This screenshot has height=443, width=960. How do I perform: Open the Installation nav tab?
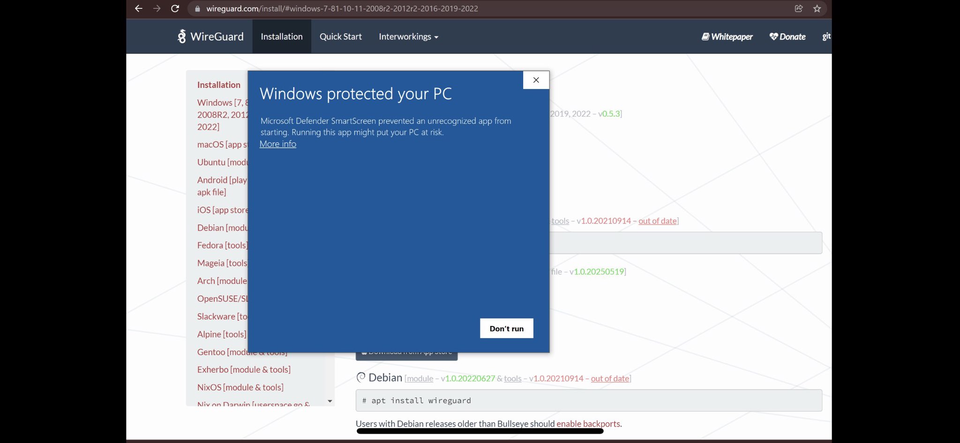coord(282,37)
